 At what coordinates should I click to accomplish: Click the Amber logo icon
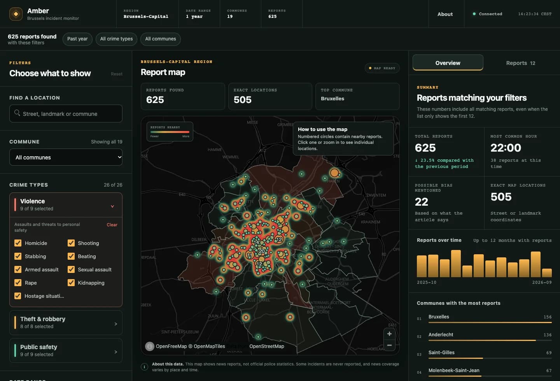coord(16,14)
